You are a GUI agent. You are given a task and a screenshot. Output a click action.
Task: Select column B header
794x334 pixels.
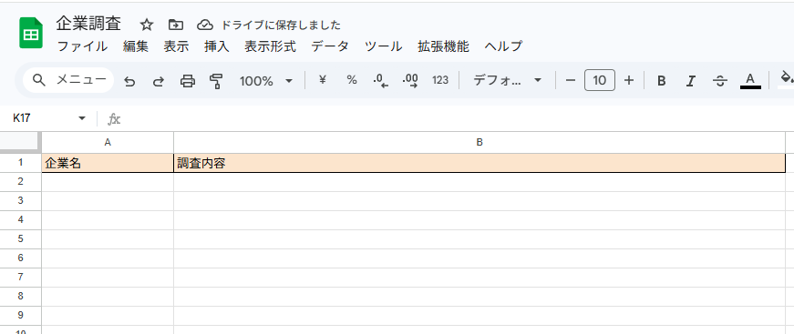point(479,143)
